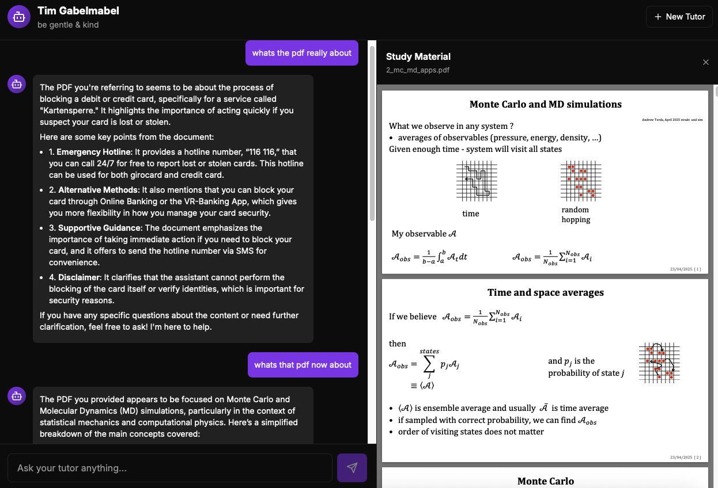This screenshot has height=488, width=718.
Task: Click the time path grid diagram
Action: (477, 181)
